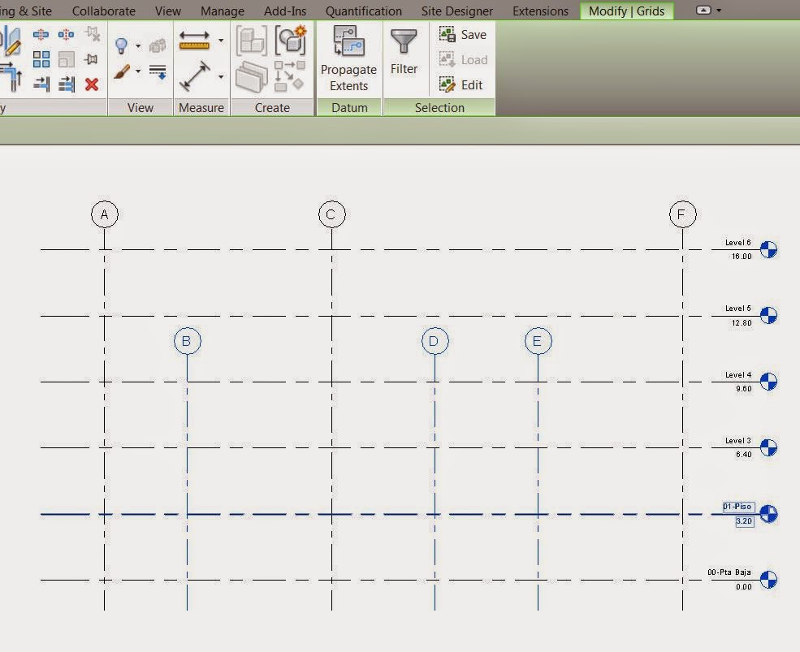Select Trim/Extend to Corner tool
This screenshot has width=800, height=652.
(x=11, y=76)
